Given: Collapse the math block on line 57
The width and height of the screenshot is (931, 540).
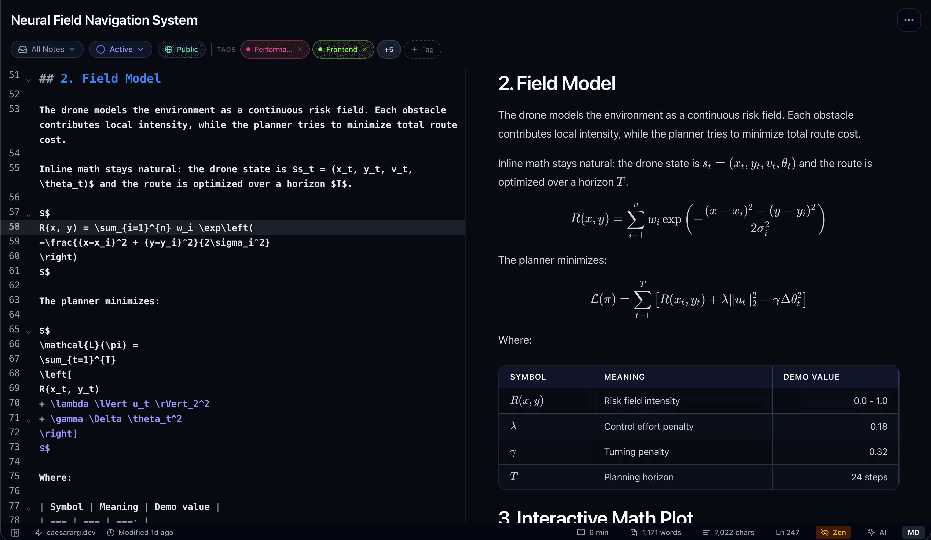Looking at the screenshot, I should coord(28,215).
